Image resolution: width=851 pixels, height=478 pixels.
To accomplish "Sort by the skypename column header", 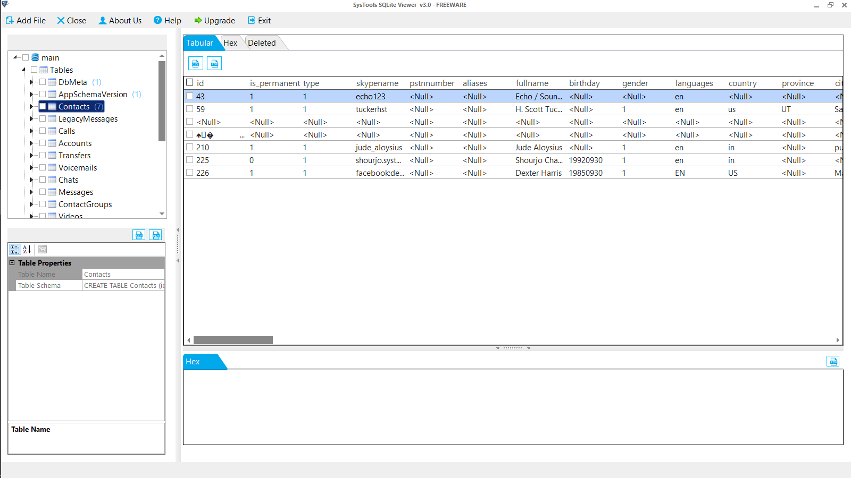I will pyautogui.click(x=377, y=83).
